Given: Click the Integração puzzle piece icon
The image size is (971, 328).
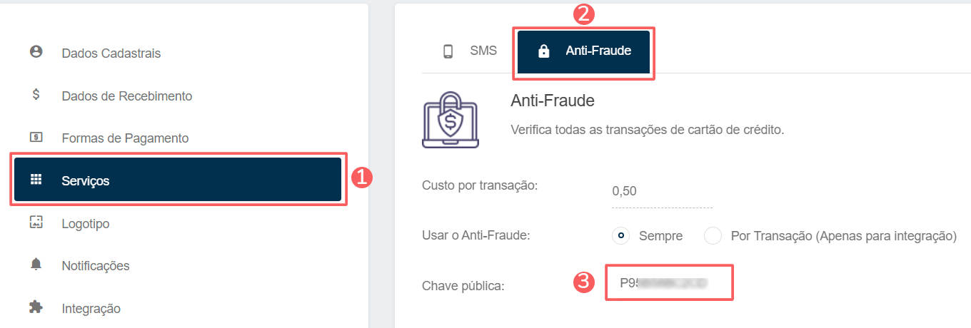Looking at the screenshot, I should (36, 307).
